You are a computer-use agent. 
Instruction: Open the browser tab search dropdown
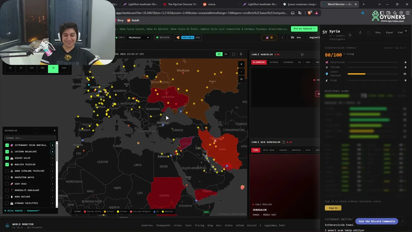(380, 4)
